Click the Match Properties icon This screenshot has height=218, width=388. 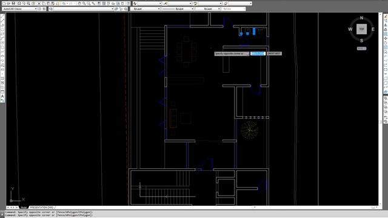[x=53, y=4]
